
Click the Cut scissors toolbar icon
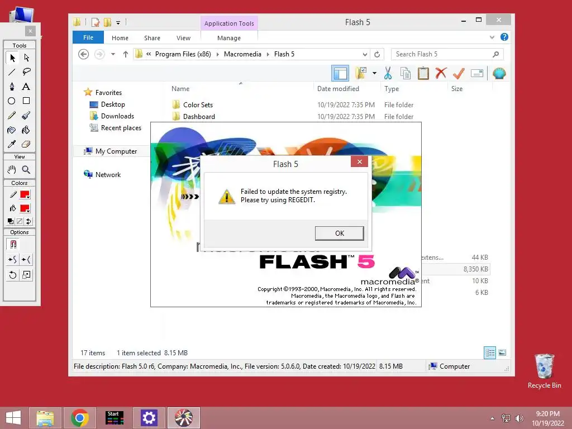388,73
